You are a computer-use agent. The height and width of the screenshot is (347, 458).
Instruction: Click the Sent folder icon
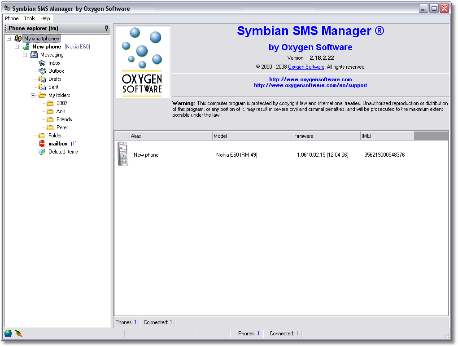coord(42,87)
